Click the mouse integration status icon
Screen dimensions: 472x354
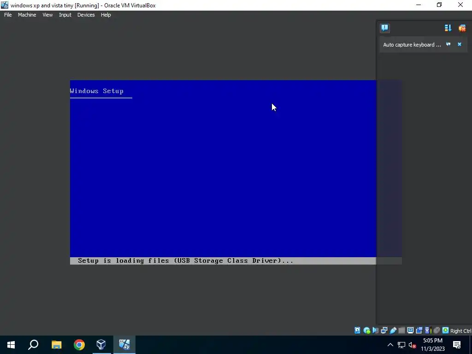(437, 330)
